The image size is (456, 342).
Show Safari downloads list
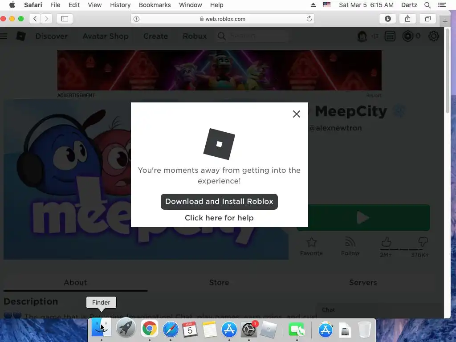click(x=388, y=19)
